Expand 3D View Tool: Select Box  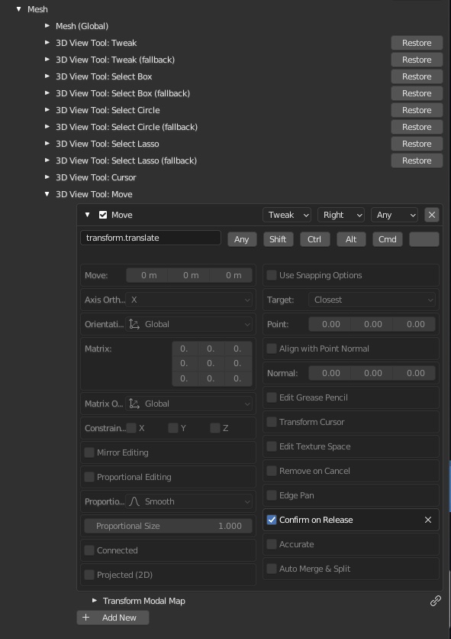point(47,76)
